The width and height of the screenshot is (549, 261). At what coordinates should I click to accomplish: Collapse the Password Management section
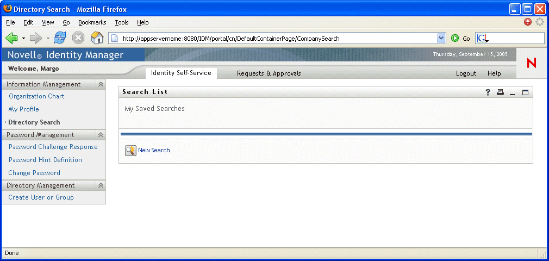pos(101,135)
